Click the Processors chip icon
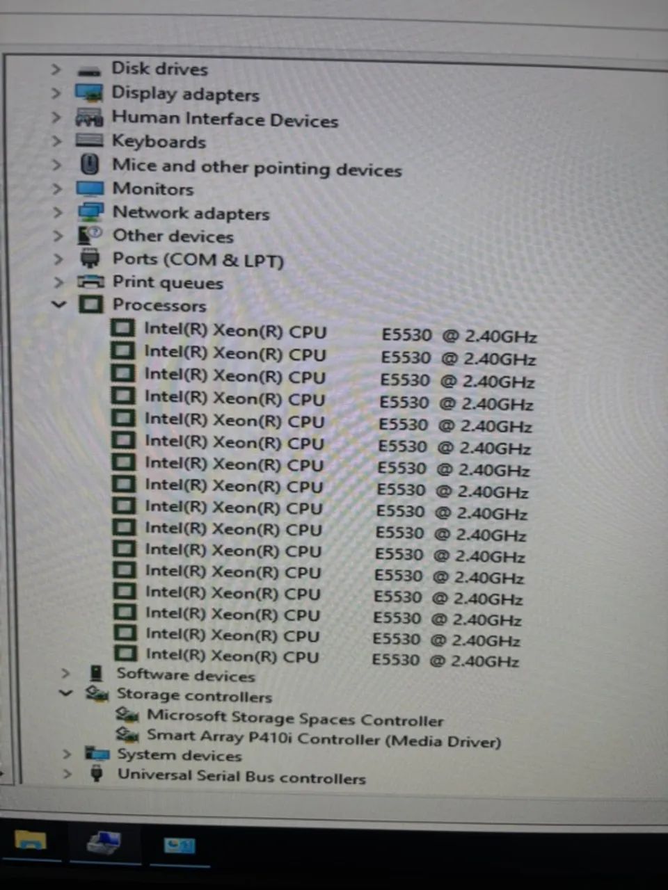The image size is (668, 890). (x=90, y=304)
